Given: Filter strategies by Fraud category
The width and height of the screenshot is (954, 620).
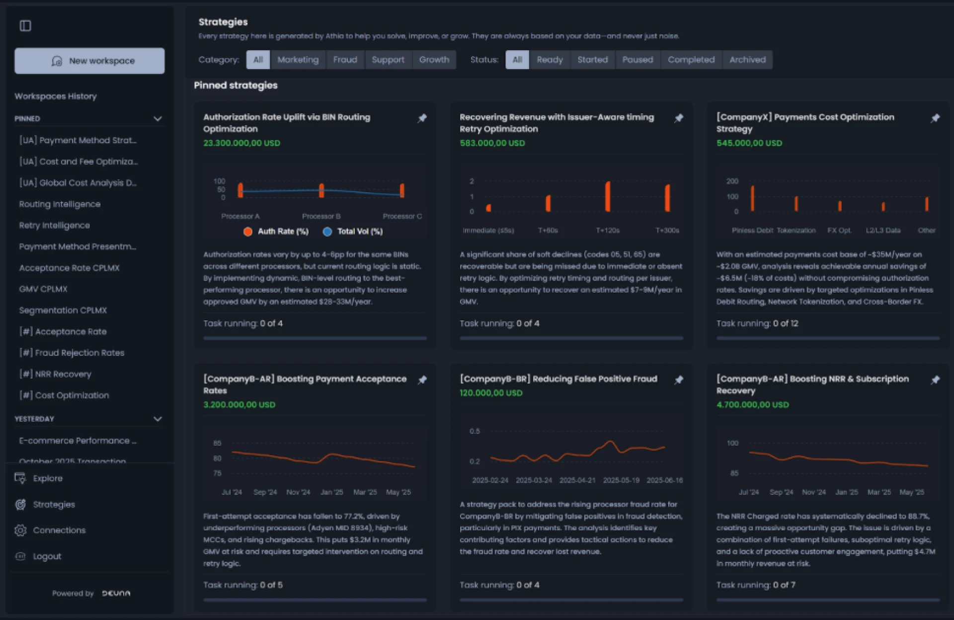Looking at the screenshot, I should (x=345, y=60).
